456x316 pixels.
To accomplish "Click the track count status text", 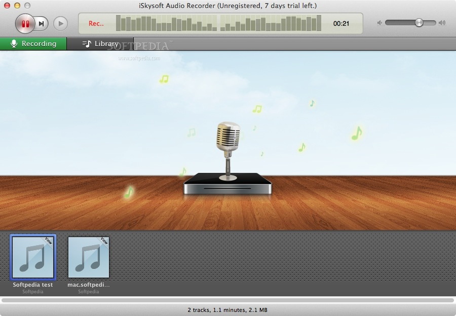I will 227,310.
